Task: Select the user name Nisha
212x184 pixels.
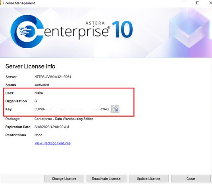Action: click(x=39, y=93)
